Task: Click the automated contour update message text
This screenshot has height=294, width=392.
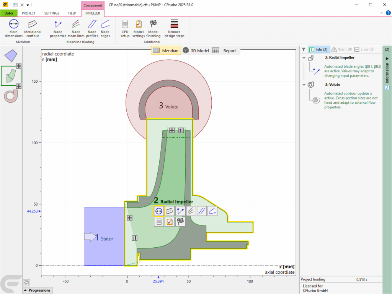Action: (x=351, y=100)
